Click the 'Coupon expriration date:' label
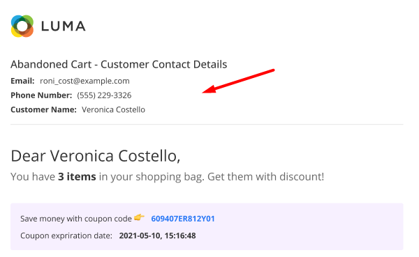The image size is (419, 257). [66, 235]
